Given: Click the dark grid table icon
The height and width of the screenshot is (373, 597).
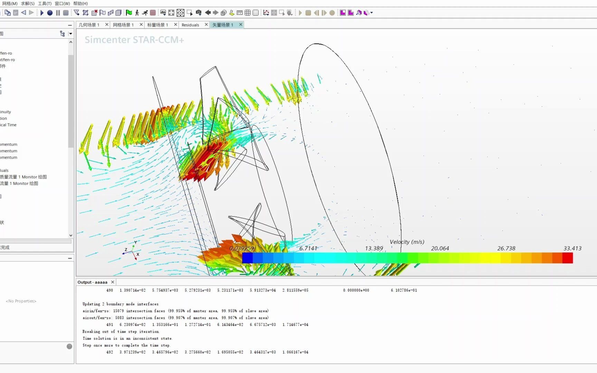Looking at the screenshot, I should [x=247, y=13].
